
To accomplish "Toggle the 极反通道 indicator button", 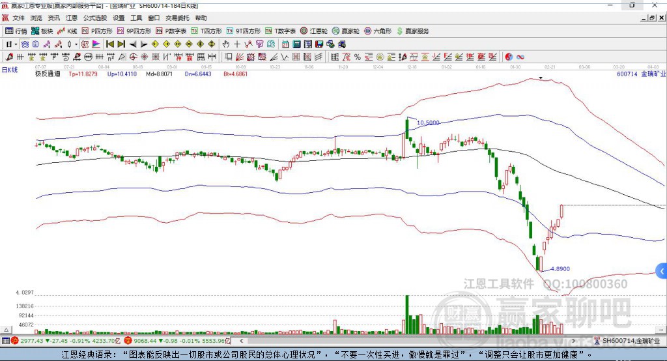I will tap(85, 44).
